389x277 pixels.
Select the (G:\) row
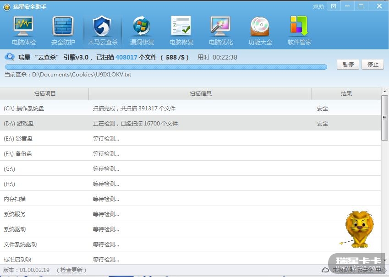tap(190, 168)
